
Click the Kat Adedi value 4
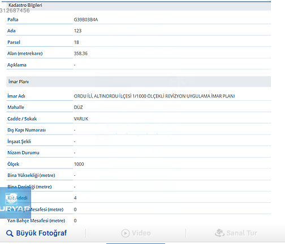point(75,198)
